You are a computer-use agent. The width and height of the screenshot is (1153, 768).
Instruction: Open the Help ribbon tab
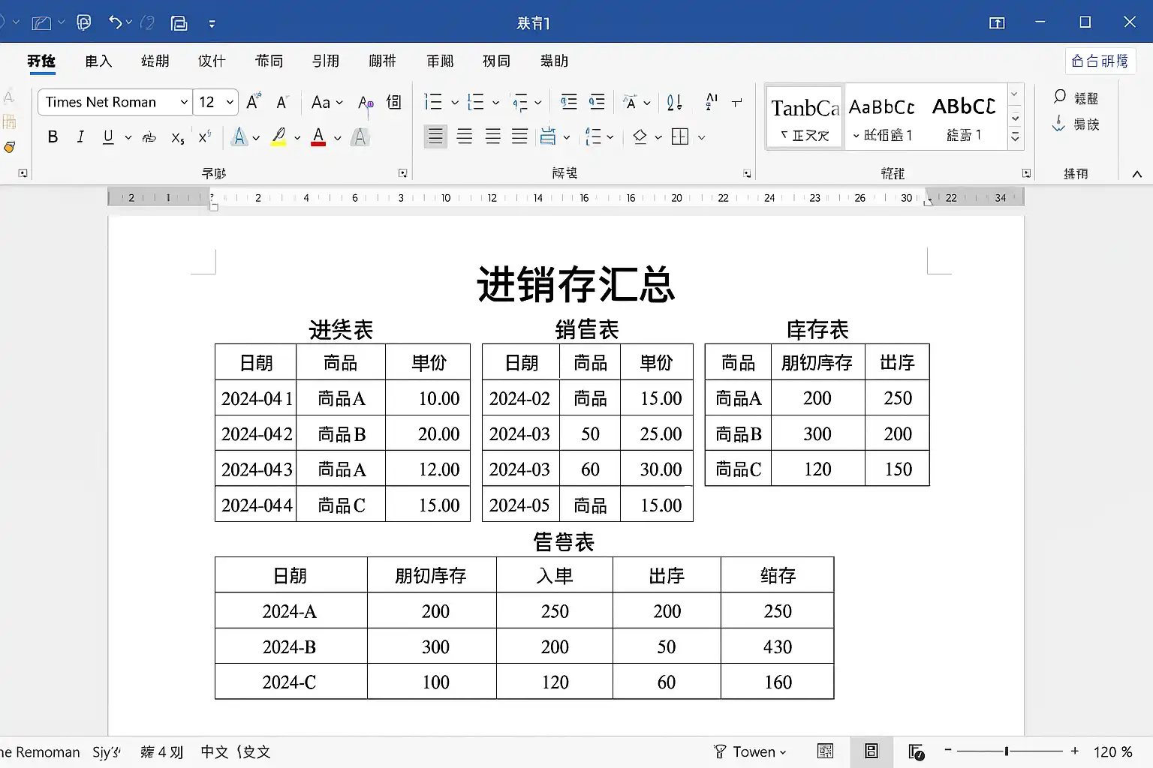[x=554, y=61]
